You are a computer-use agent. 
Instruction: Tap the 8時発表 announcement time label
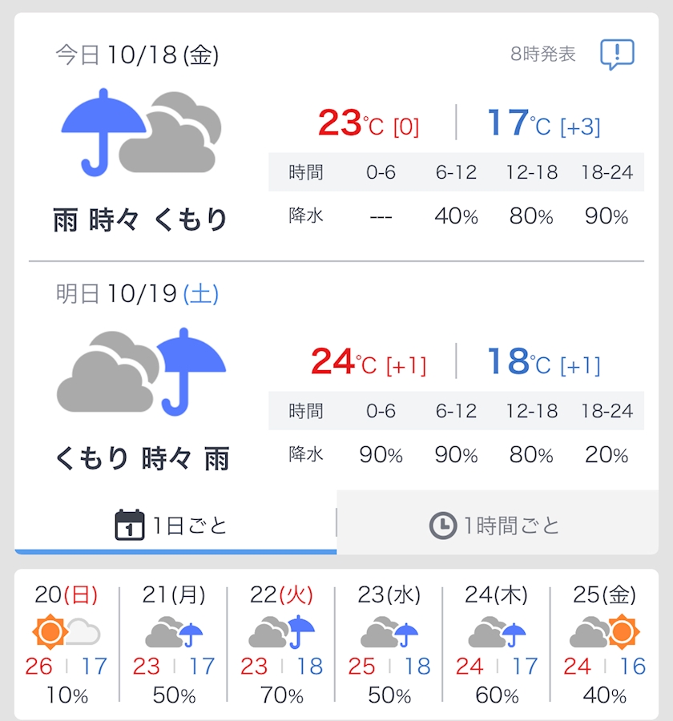click(543, 54)
